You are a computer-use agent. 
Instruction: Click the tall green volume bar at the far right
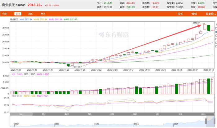[209, 86]
